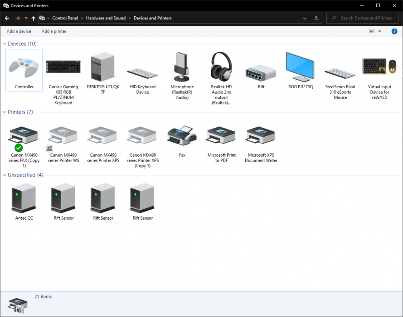This screenshot has width=403, height=317.
Task: Select the SteelSeries Rival 310 eSports Mouse icon
Action: 340,73
